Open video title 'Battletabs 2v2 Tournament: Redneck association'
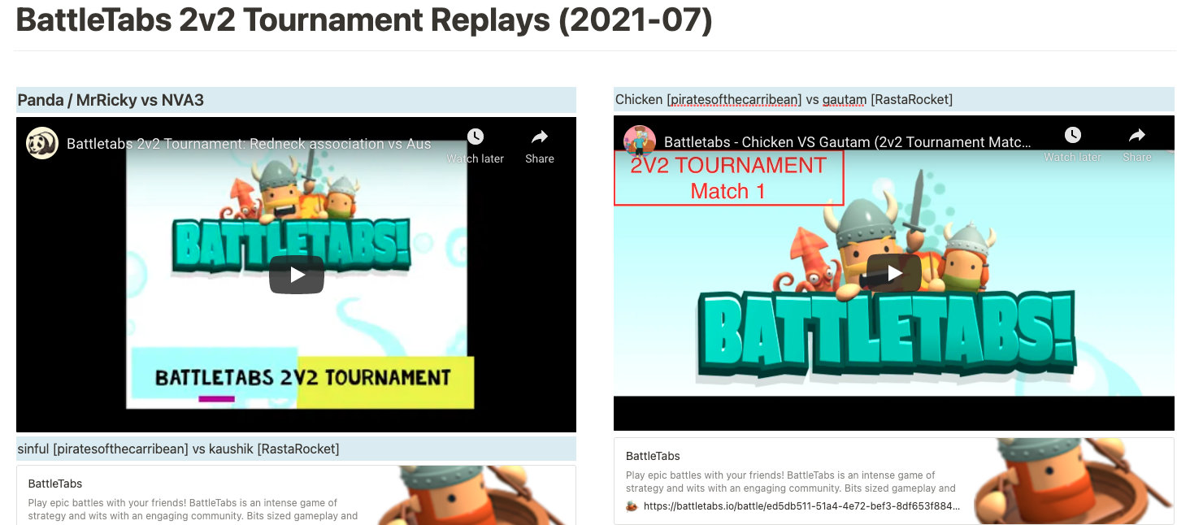The image size is (1190, 525). point(249,144)
